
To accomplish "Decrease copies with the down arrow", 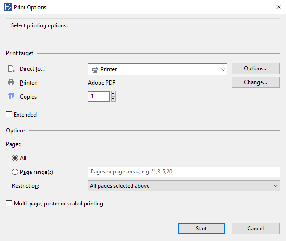I will tap(113, 99).
